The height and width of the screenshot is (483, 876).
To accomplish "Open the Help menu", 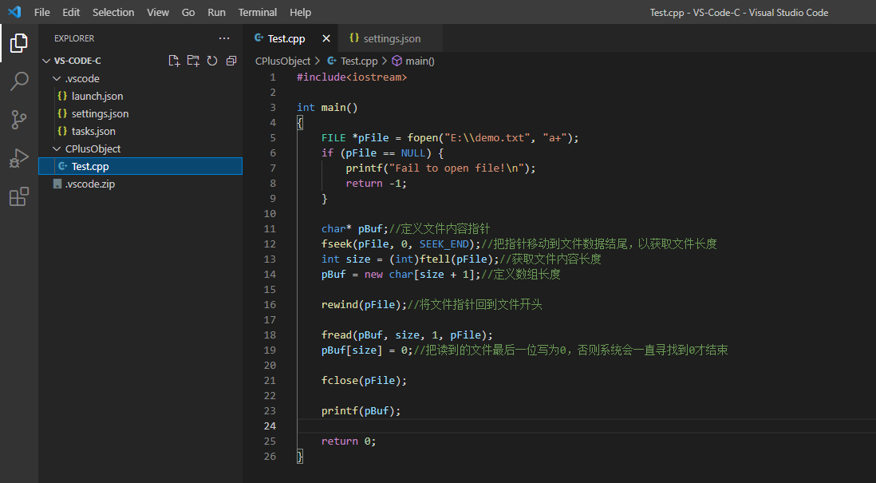I will (301, 12).
